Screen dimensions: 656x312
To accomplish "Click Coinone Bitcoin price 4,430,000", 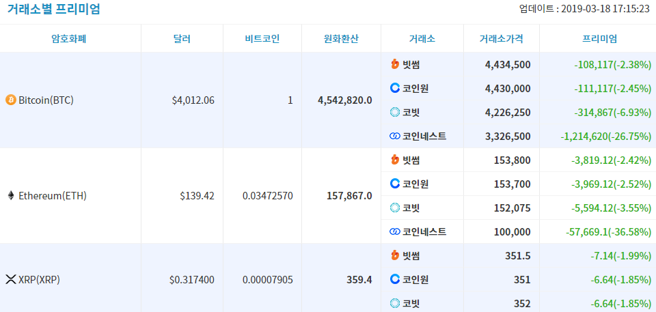I will point(508,89).
